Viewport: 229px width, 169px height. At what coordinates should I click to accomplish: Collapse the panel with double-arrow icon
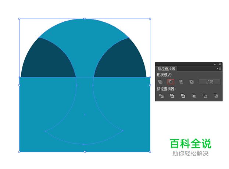215,64
